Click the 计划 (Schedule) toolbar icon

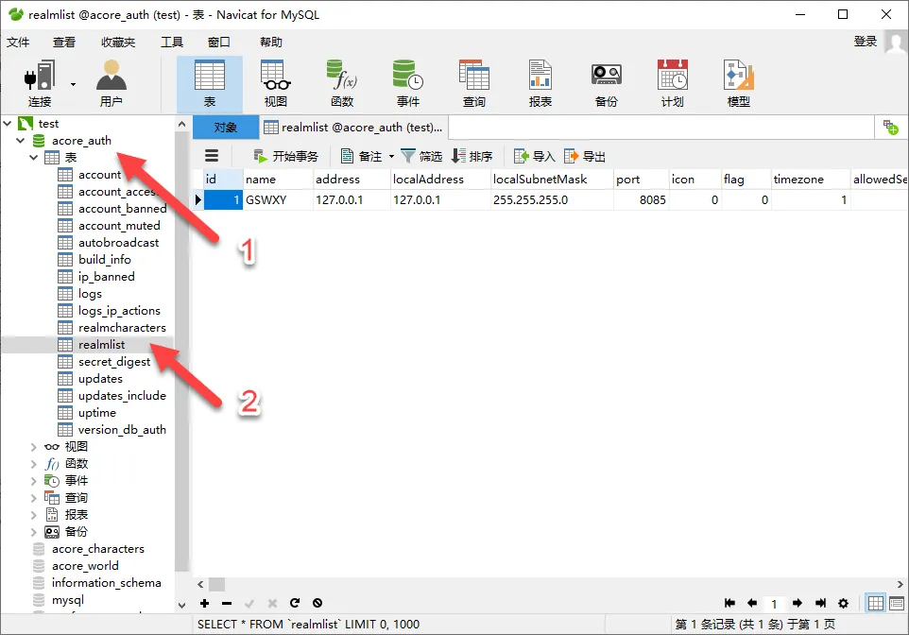point(672,84)
